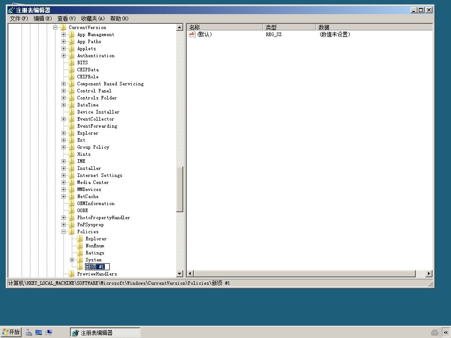This screenshot has width=451, height=338.
Task: Click the 新项 #1 rename edit box
Action: [97, 267]
